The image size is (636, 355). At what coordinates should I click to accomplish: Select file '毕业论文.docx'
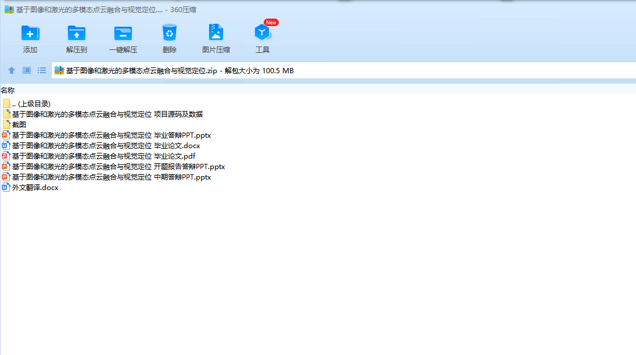point(106,146)
